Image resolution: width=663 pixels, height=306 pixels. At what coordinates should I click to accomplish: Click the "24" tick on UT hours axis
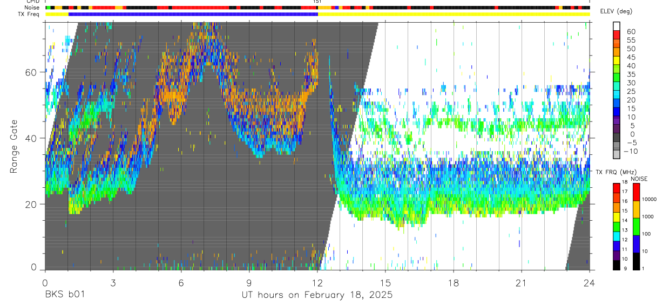590,283
